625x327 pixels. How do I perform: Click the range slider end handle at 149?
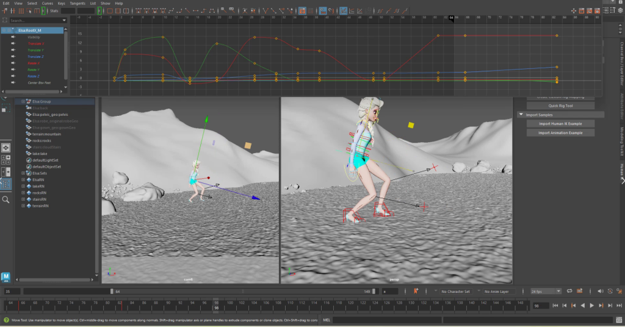pyautogui.click(x=374, y=292)
